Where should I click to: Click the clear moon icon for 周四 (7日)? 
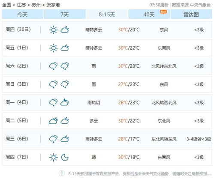[x=65, y=157]
